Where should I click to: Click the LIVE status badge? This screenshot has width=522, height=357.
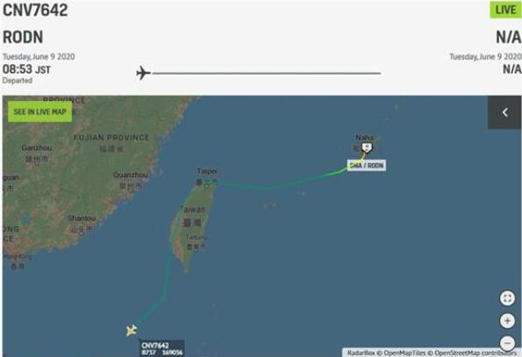(x=505, y=10)
